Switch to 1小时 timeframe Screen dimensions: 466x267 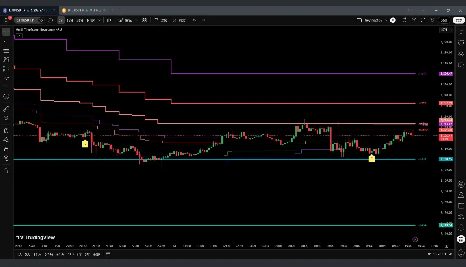coord(91,20)
